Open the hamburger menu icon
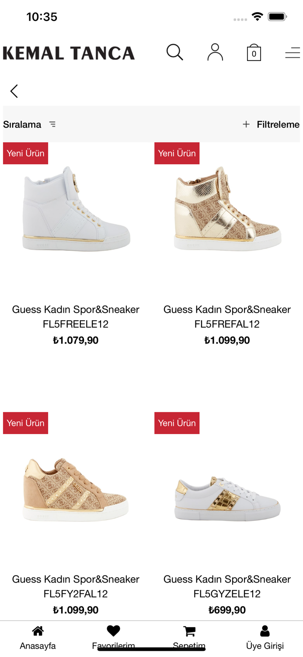Viewport: 303px width, 657px height. (293, 53)
